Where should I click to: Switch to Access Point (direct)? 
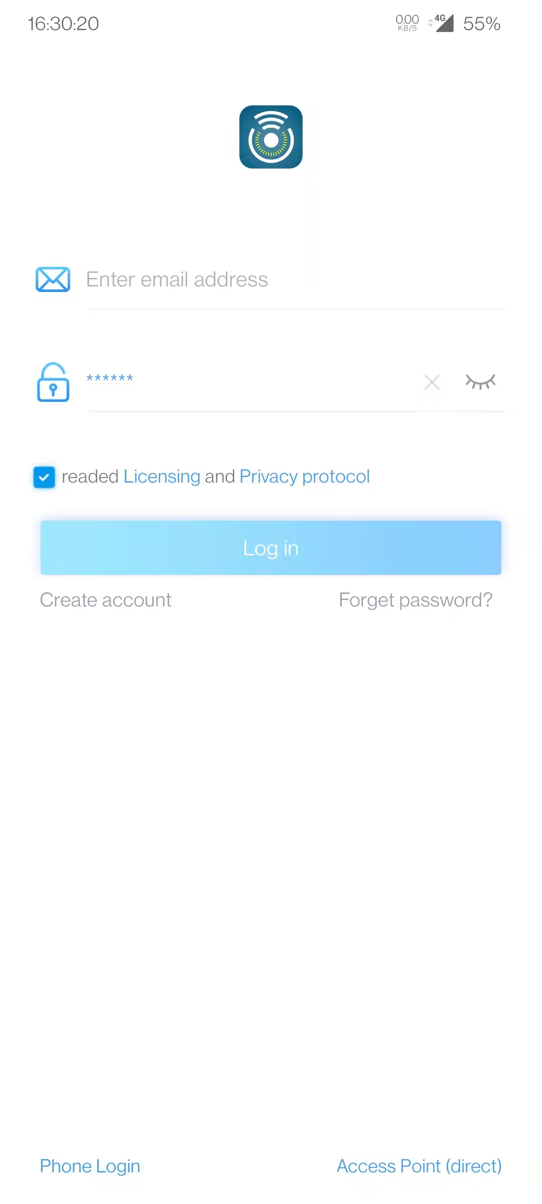click(x=419, y=1166)
